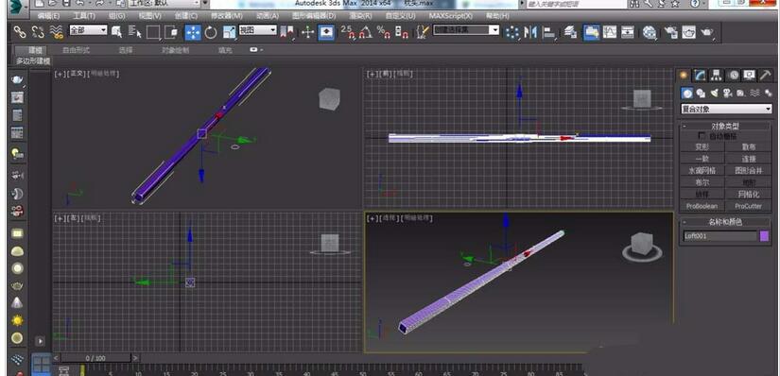Activate the Select and Move tool
The width and height of the screenshot is (780, 376).
click(x=193, y=33)
